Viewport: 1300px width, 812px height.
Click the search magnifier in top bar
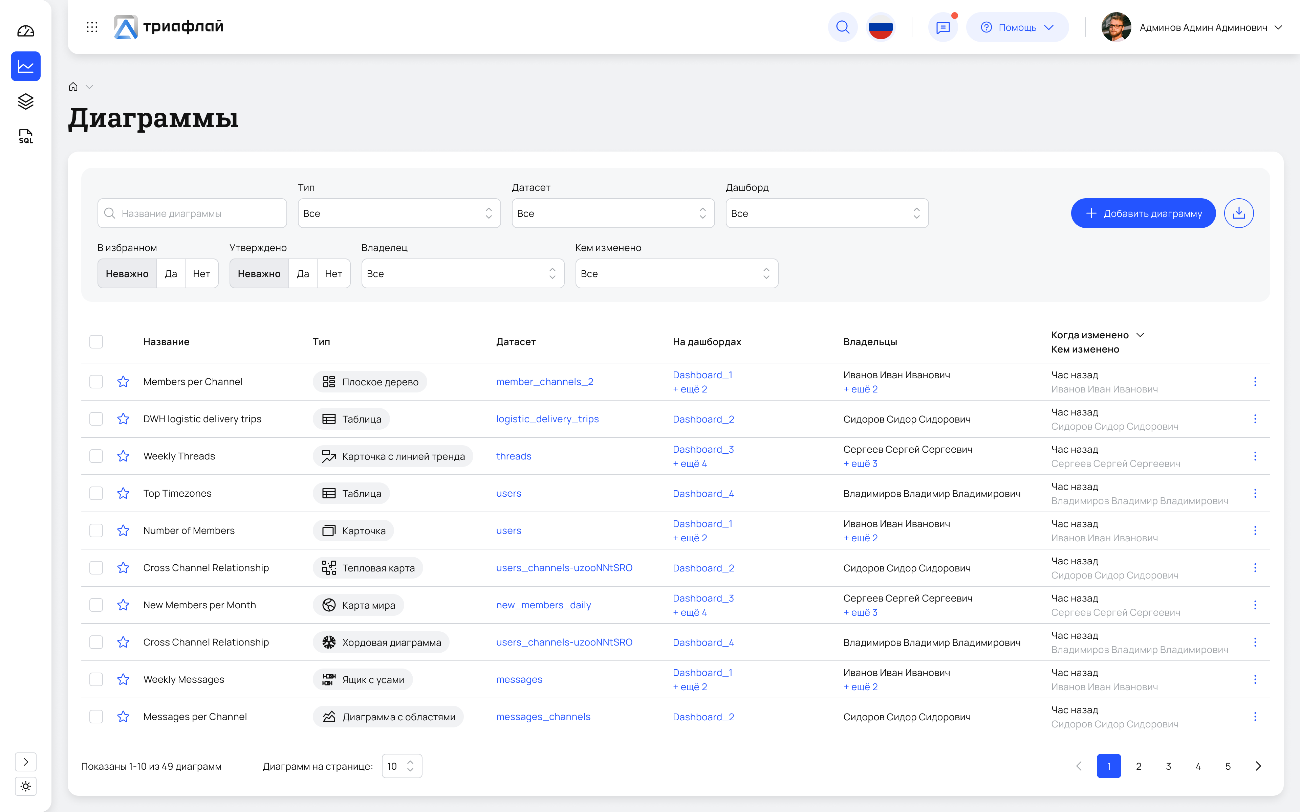coord(842,27)
